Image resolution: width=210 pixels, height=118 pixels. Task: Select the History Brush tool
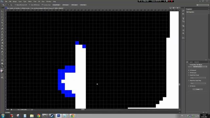(x=2, y=37)
